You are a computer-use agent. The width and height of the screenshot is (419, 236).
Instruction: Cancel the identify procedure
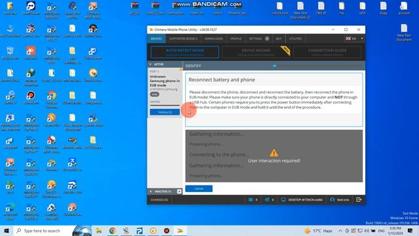pos(199,189)
